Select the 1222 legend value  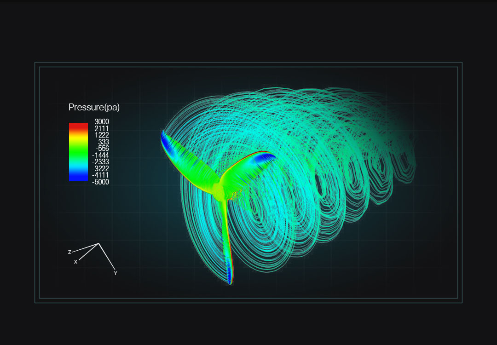pyautogui.click(x=102, y=135)
